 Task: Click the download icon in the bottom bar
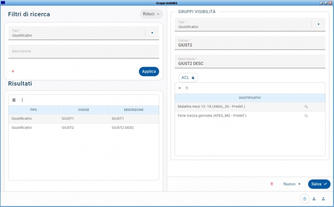[x=314, y=199]
